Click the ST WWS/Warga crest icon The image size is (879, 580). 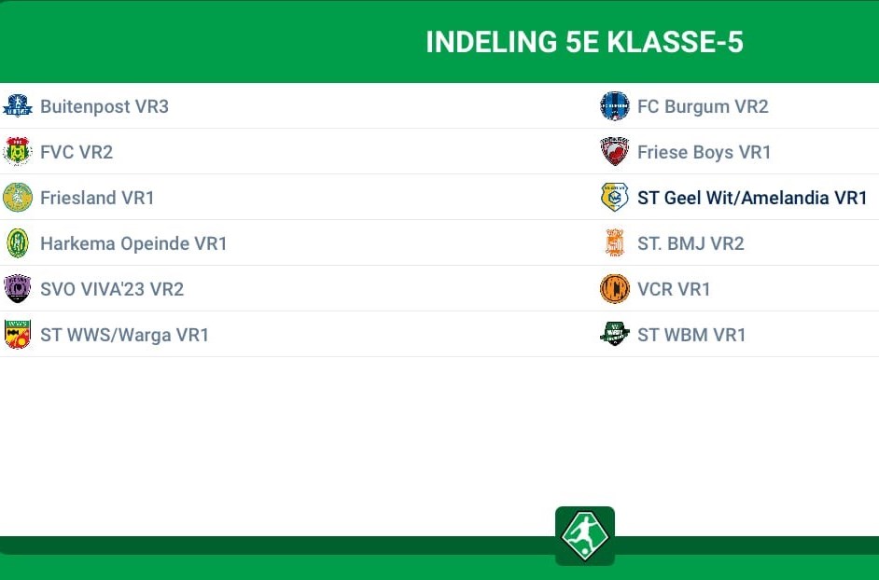[18, 335]
